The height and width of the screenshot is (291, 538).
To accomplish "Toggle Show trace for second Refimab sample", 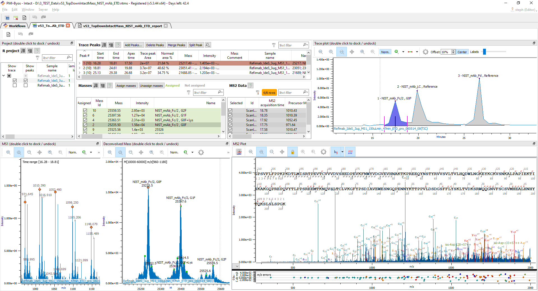I will click(x=15, y=80).
